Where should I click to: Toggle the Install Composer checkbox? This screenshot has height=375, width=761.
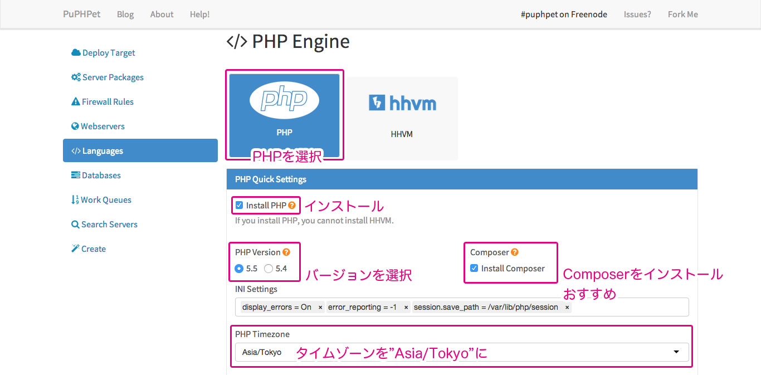tap(474, 269)
